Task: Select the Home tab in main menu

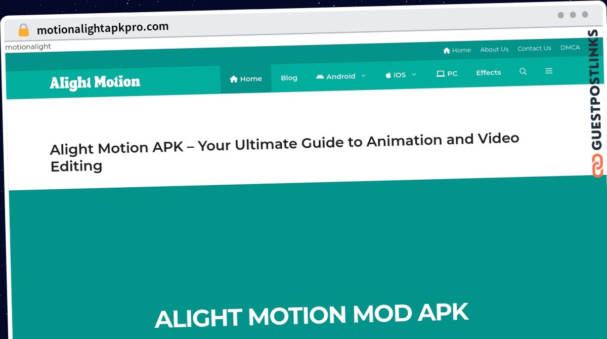Action: coord(246,78)
